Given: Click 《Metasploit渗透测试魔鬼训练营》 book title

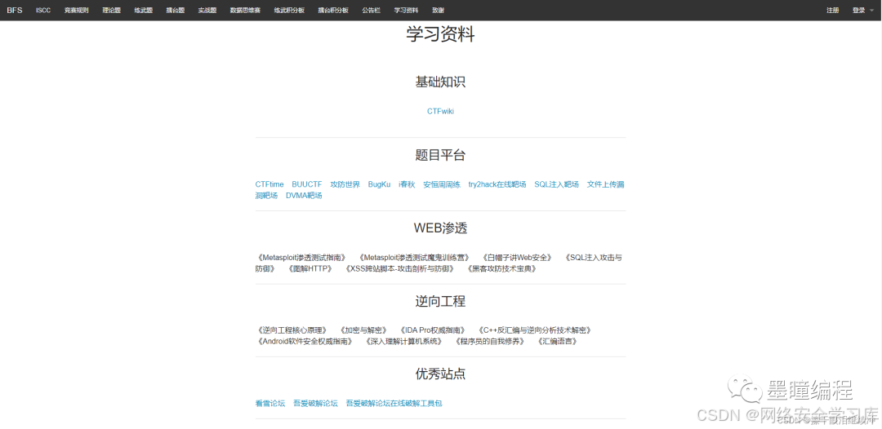Looking at the screenshot, I should (415, 258).
